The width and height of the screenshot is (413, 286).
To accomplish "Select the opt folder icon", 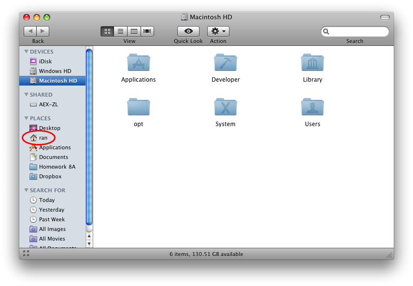I will coord(139,107).
